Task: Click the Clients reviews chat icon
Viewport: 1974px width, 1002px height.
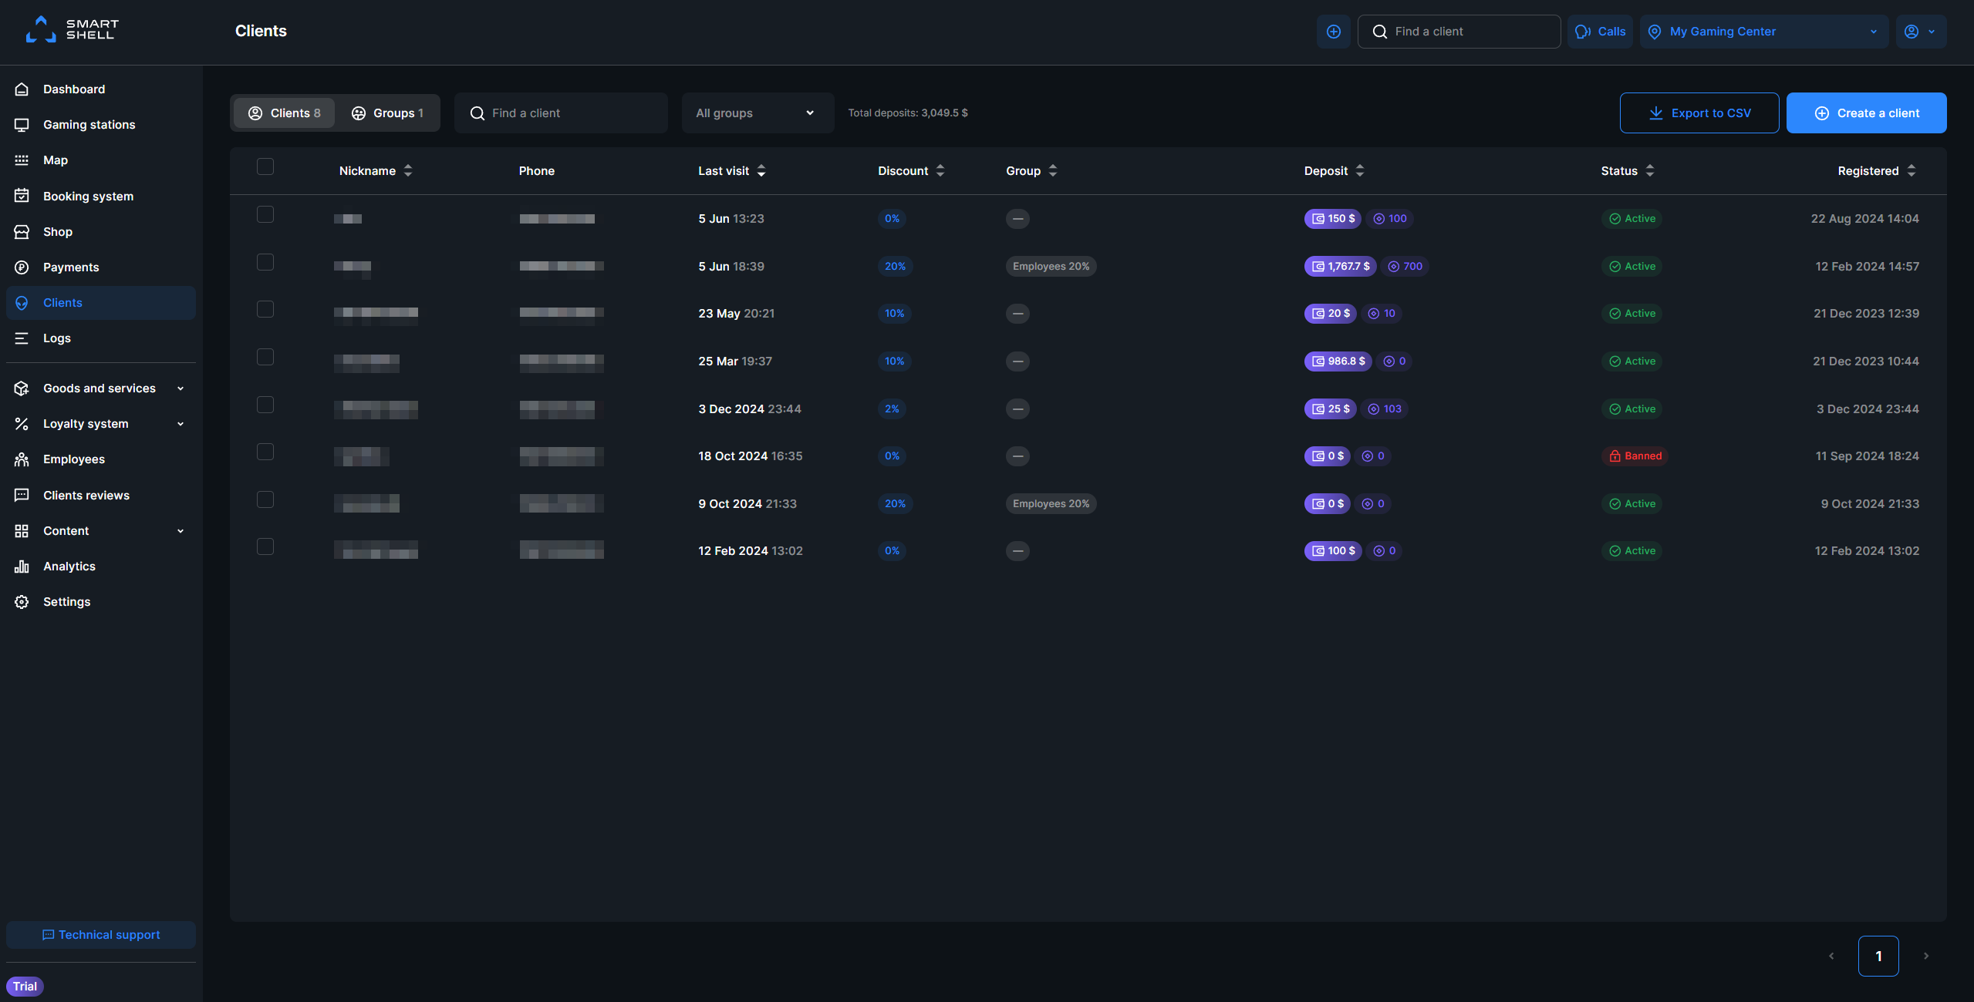Action: tap(22, 496)
